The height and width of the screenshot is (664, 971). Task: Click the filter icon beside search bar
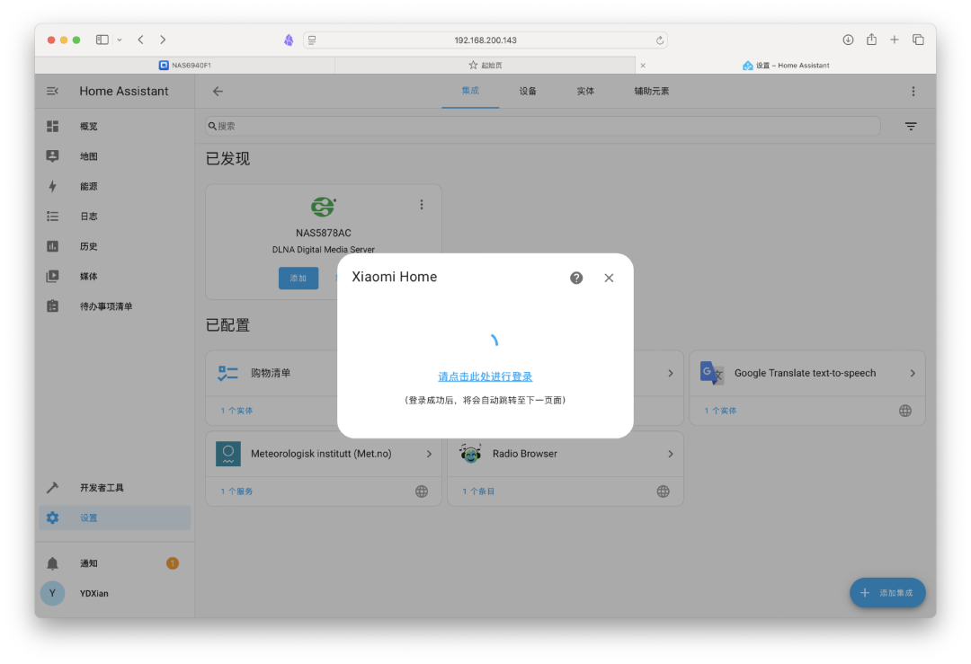pyautogui.click(x=911, y=127)
